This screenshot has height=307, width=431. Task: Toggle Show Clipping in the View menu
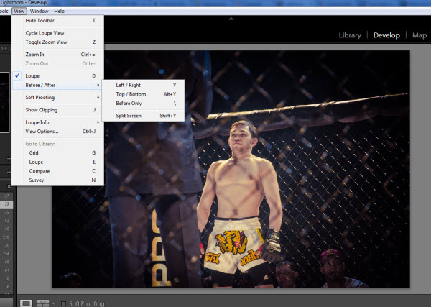click(x=42, y=110)
